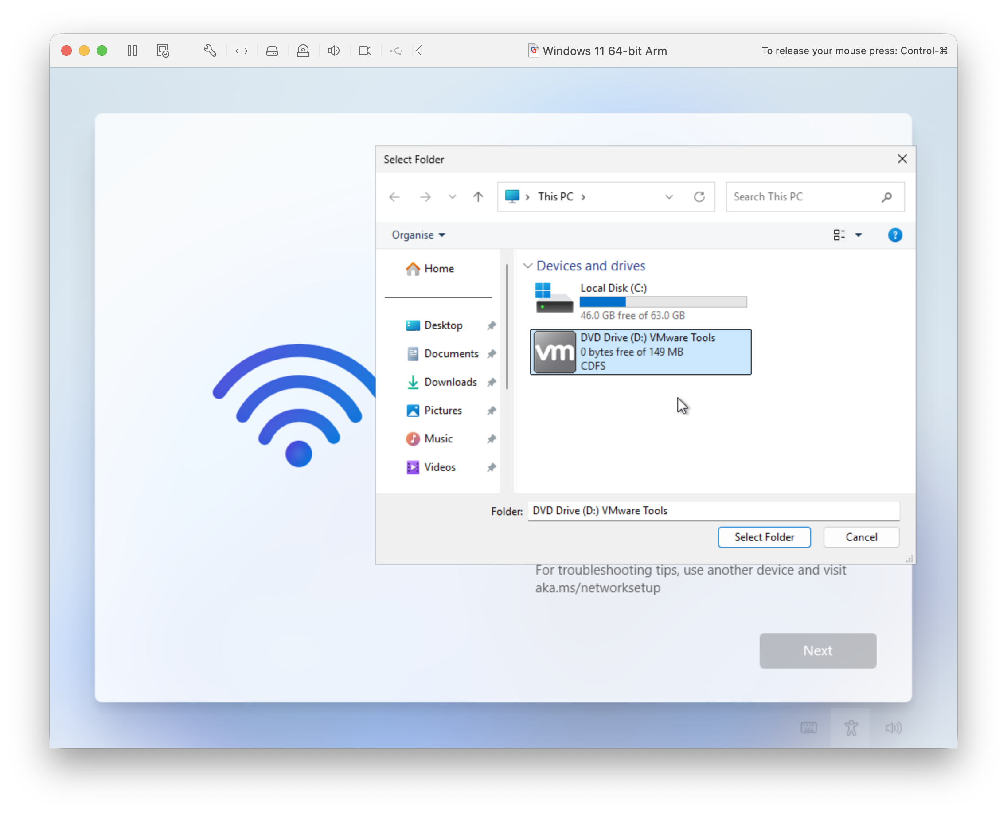Click the camera device icon in toolbar

pyautogui.click(x=365, y=51)
